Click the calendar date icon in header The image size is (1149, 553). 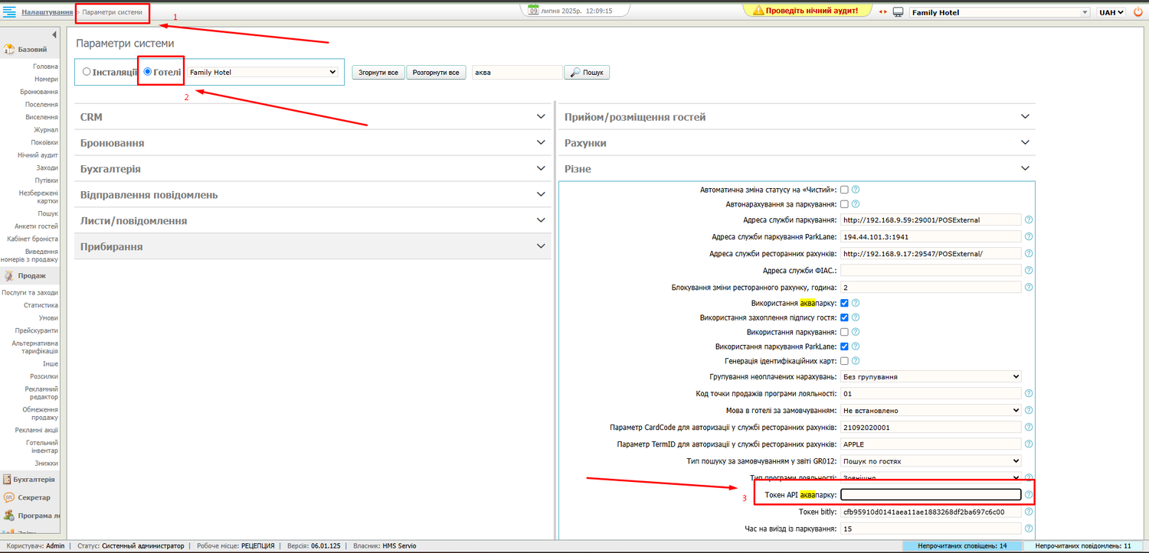(x=533, y=10)
